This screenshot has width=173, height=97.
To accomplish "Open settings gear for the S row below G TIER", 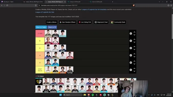I will pos(131,41).
